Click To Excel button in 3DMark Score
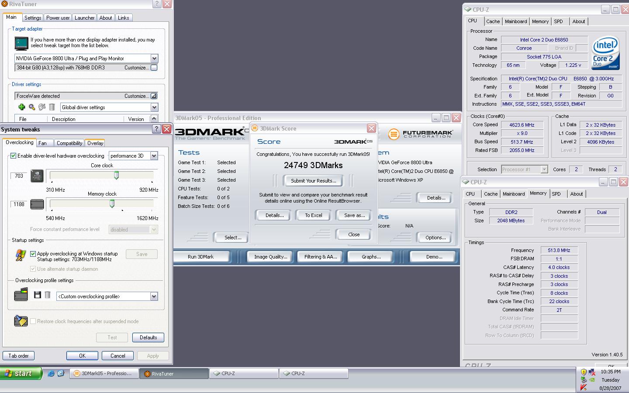The width and height of the screenshot is (629, 393). 313,215
